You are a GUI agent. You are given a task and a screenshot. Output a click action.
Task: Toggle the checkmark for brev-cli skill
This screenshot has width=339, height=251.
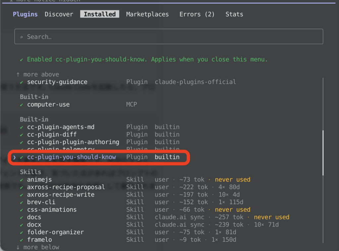coord(22,203)
